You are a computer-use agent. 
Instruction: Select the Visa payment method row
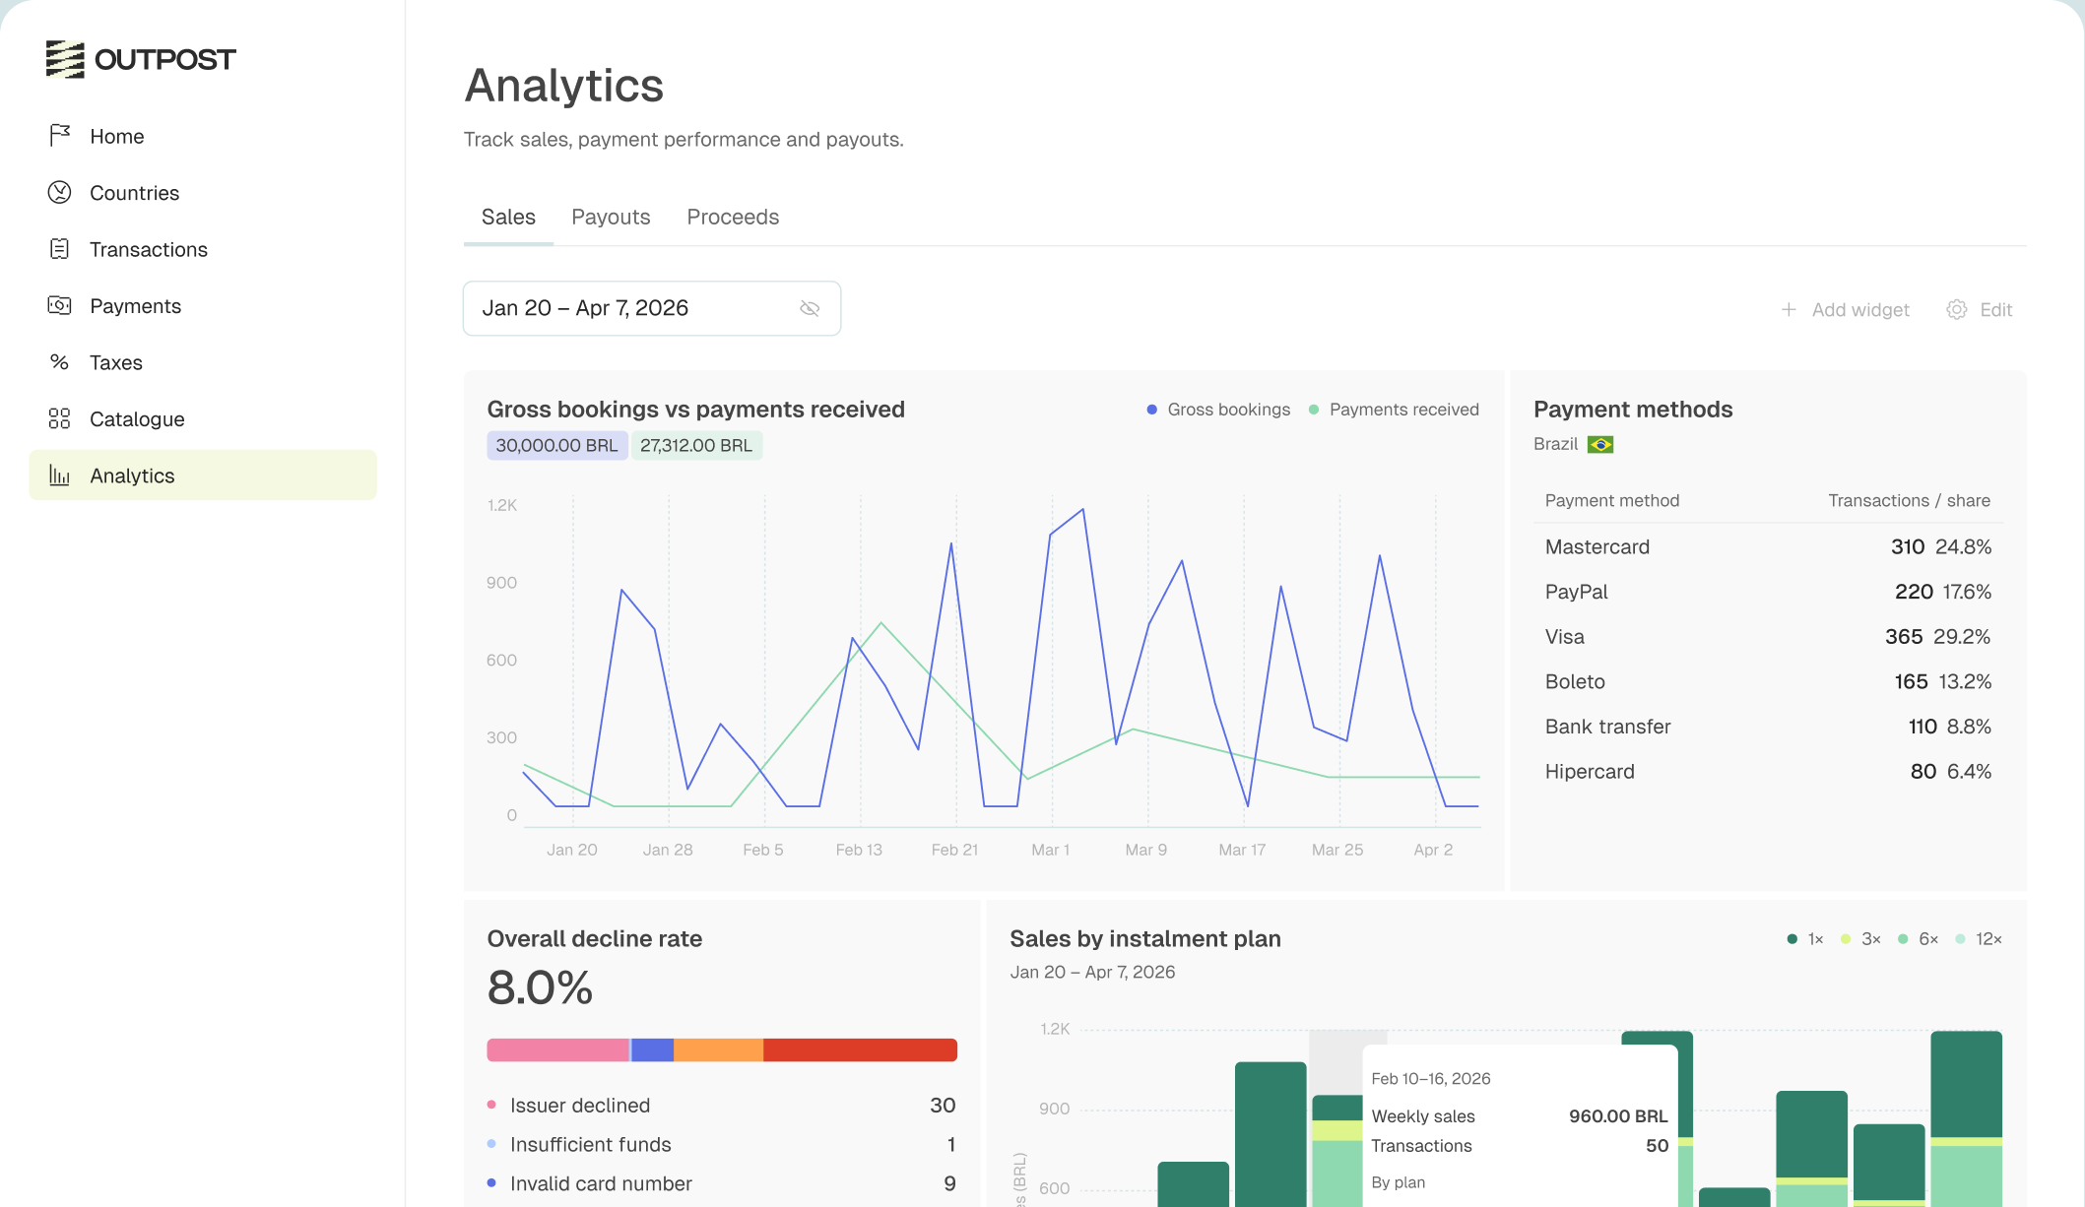point(1768,637)
